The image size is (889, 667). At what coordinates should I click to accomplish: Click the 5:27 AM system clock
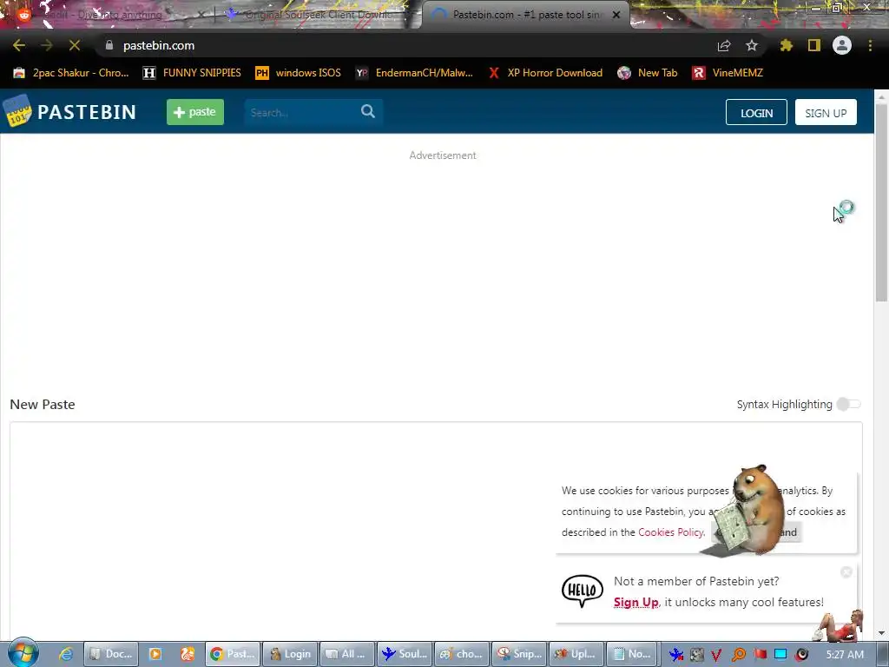[x=845, y=655]
